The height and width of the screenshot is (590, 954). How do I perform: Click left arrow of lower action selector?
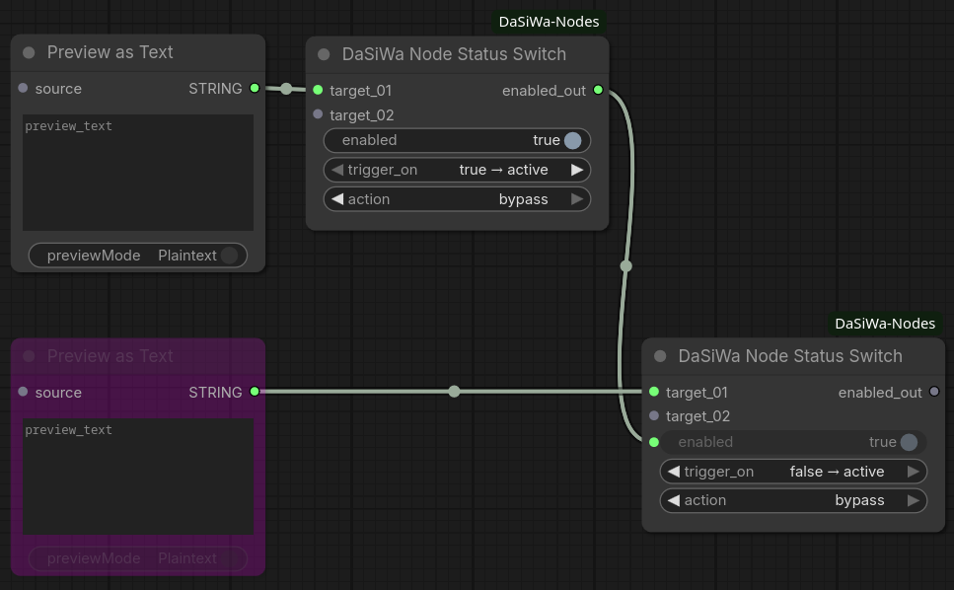(674, 500)
